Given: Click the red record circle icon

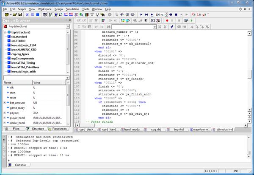Looking at the screenshot, I should [167, 20].
